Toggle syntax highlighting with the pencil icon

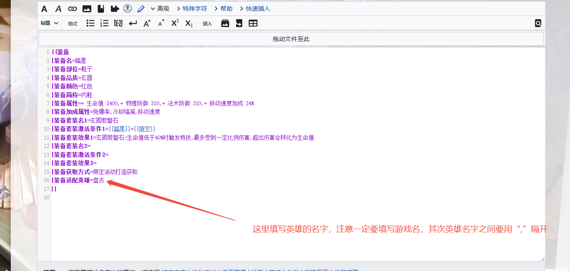(141, 9)
